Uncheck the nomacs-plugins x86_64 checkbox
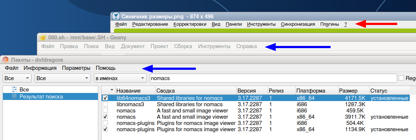The height and width of the screenshot is (140, 416). [105, 129]
